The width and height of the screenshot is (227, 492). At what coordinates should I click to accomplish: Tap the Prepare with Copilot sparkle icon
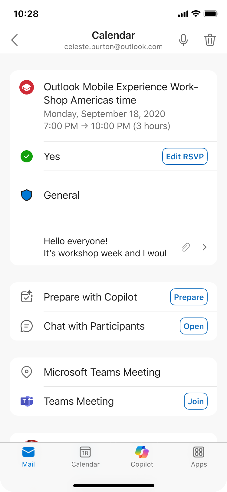click(x=27, y=296)
